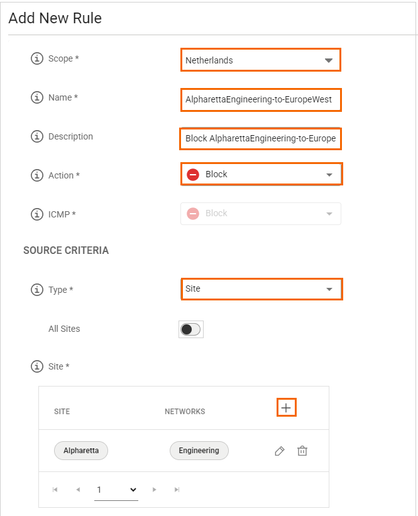Click the info icon next to Name
The width and height of the screenshot is (418, 516).
pyautogui.click(x=37, y=98)
